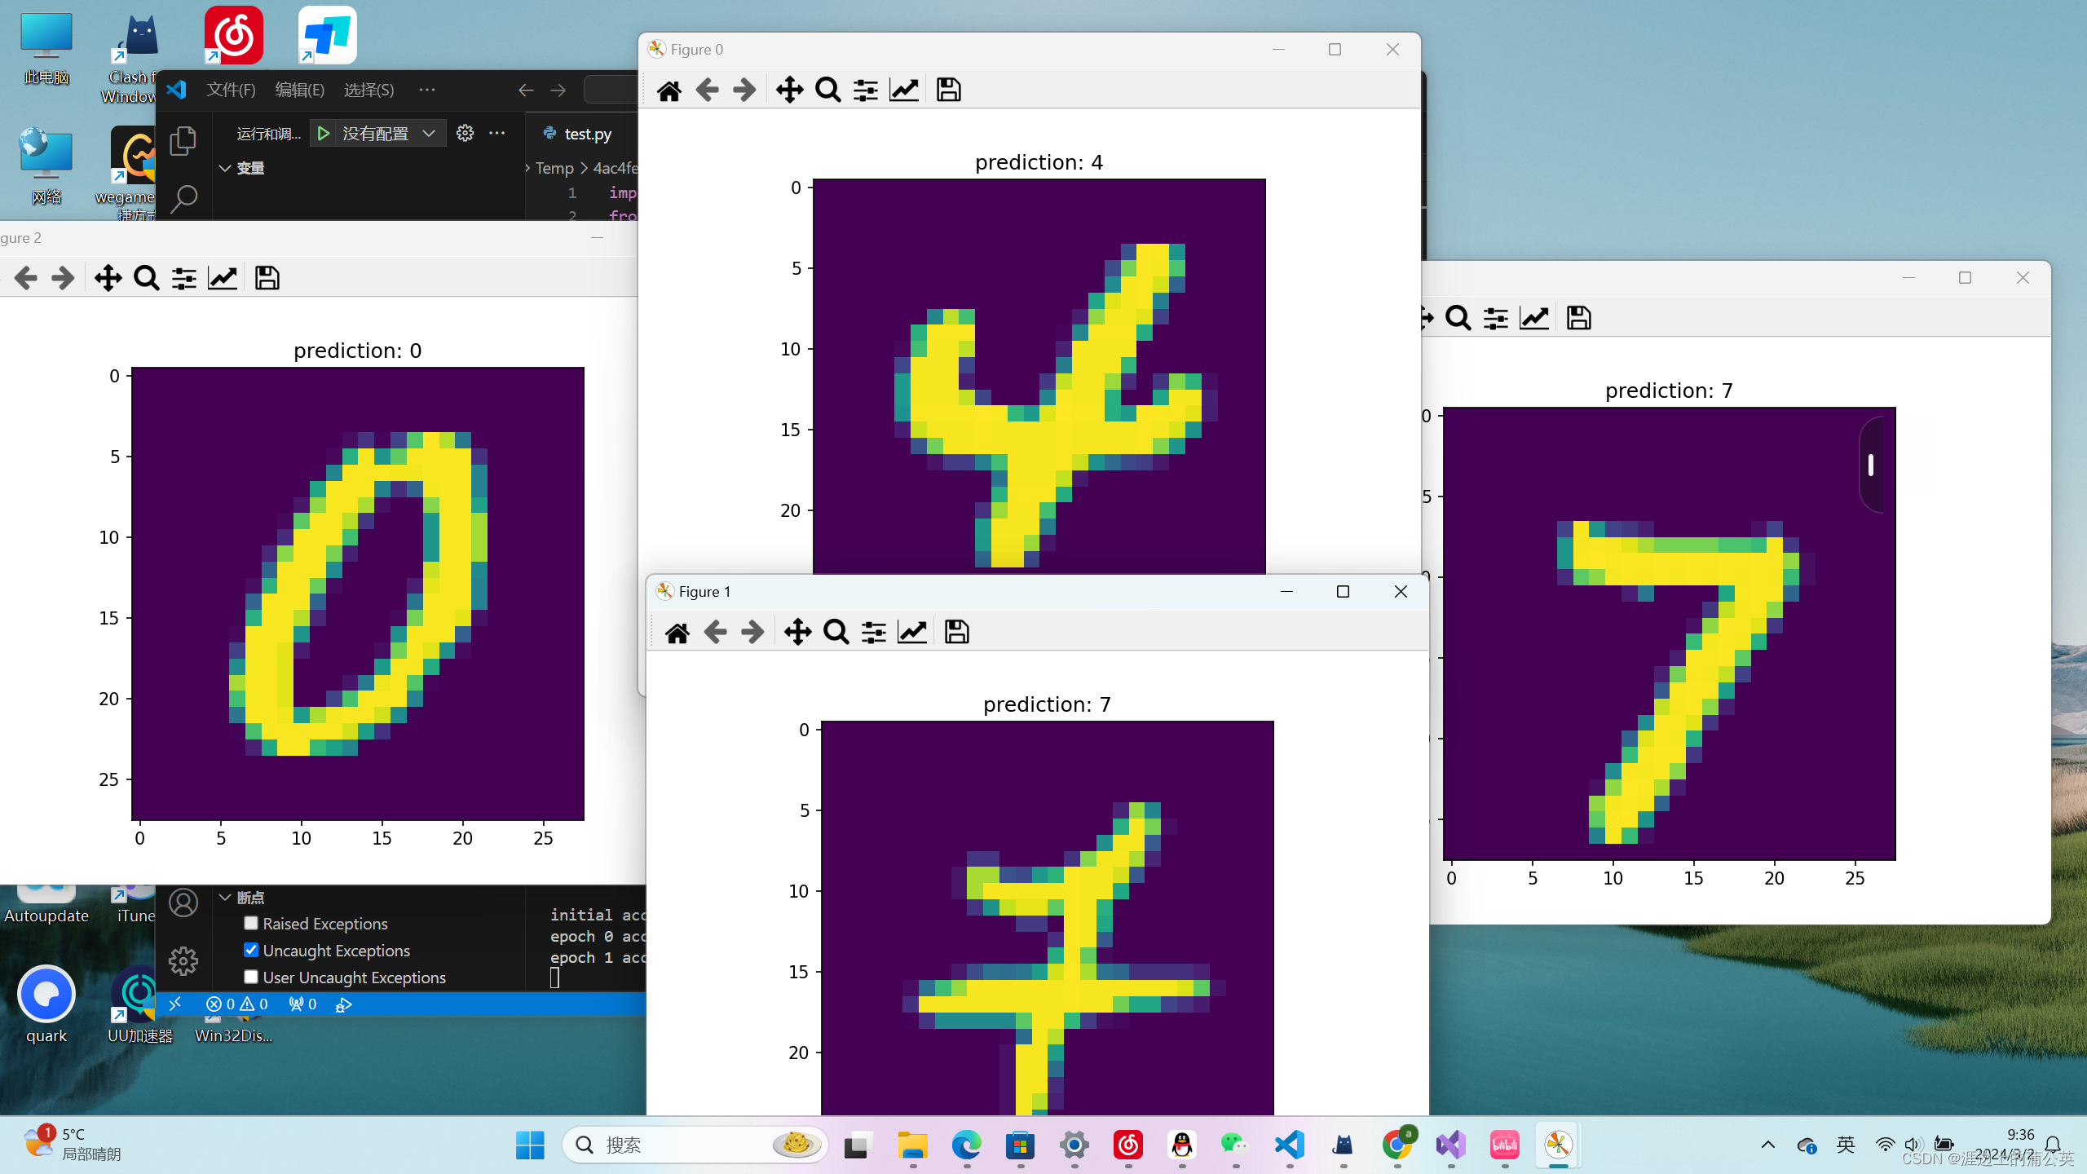Click the settings gear next to run configuration
2087x1174 pixels.
point(465,133)
